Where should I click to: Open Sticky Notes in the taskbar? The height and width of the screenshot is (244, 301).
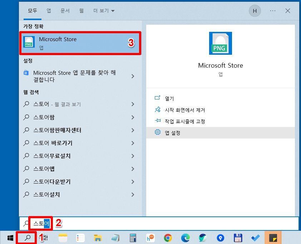273,238
